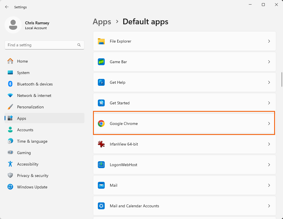
Task: Click the IrfanView red cat icon
Action: point(101,144)
